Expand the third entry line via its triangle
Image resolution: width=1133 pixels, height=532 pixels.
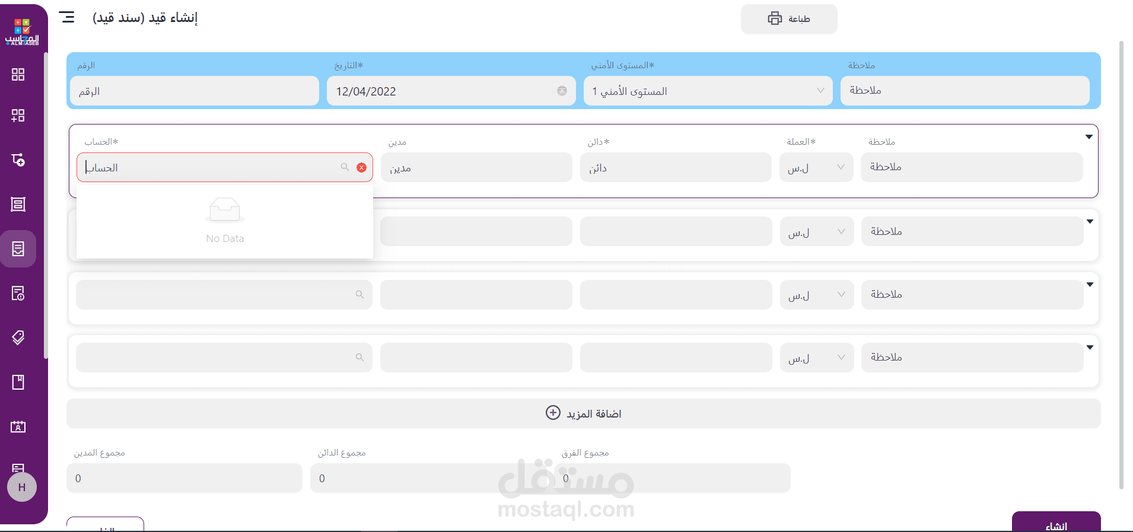[x=1090, y=285]
